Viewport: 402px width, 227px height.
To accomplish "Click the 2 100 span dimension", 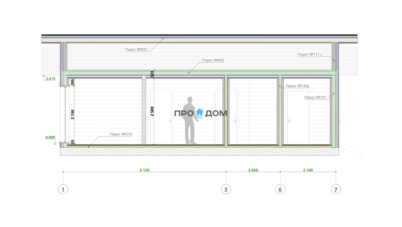I will [308, 170].
